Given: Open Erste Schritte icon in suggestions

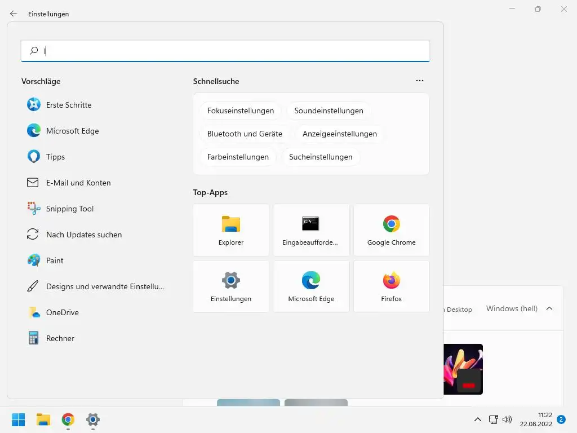Looking at the screenshot, I should 33,104.
